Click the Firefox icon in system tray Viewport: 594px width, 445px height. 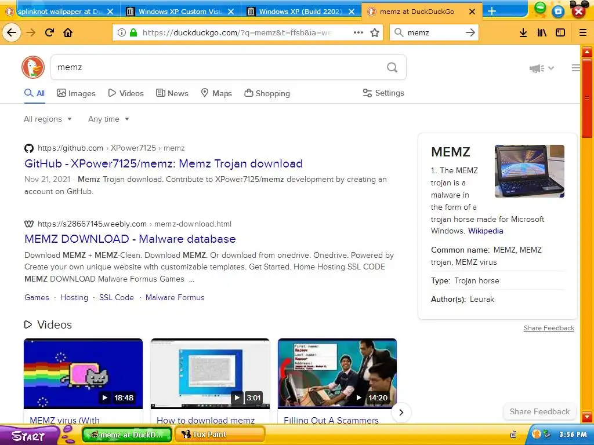click(536, 434)
